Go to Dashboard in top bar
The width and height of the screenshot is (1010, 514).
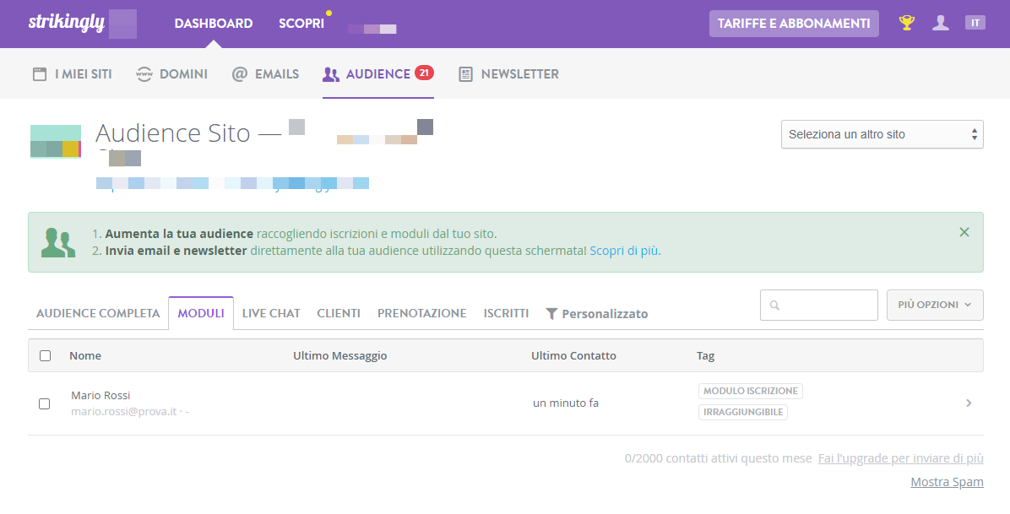coord(213,23)
